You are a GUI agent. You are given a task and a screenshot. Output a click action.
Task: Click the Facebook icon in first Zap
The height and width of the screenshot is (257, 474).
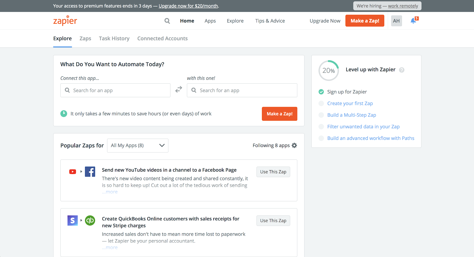90,172
